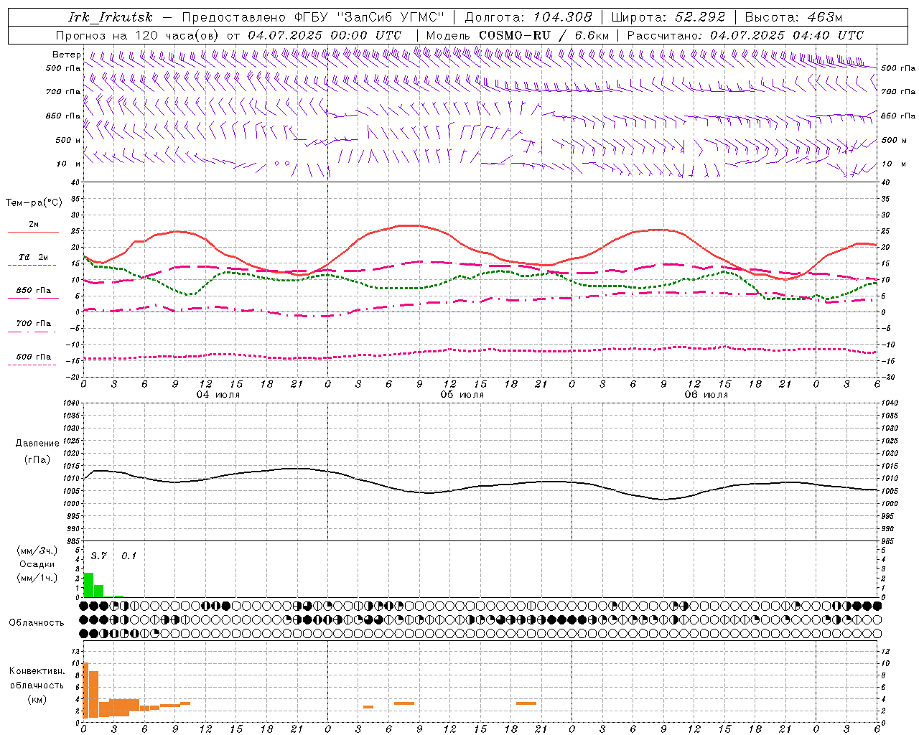
Task: Click the '04 июля' date label
Action: (x=218, y=395)
